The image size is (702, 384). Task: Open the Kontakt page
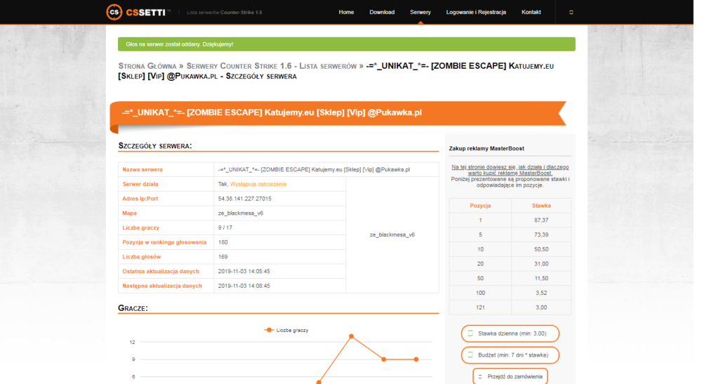pos(531,12)
